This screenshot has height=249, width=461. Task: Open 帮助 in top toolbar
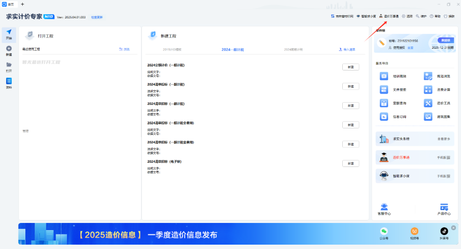(x=435, y=16)
